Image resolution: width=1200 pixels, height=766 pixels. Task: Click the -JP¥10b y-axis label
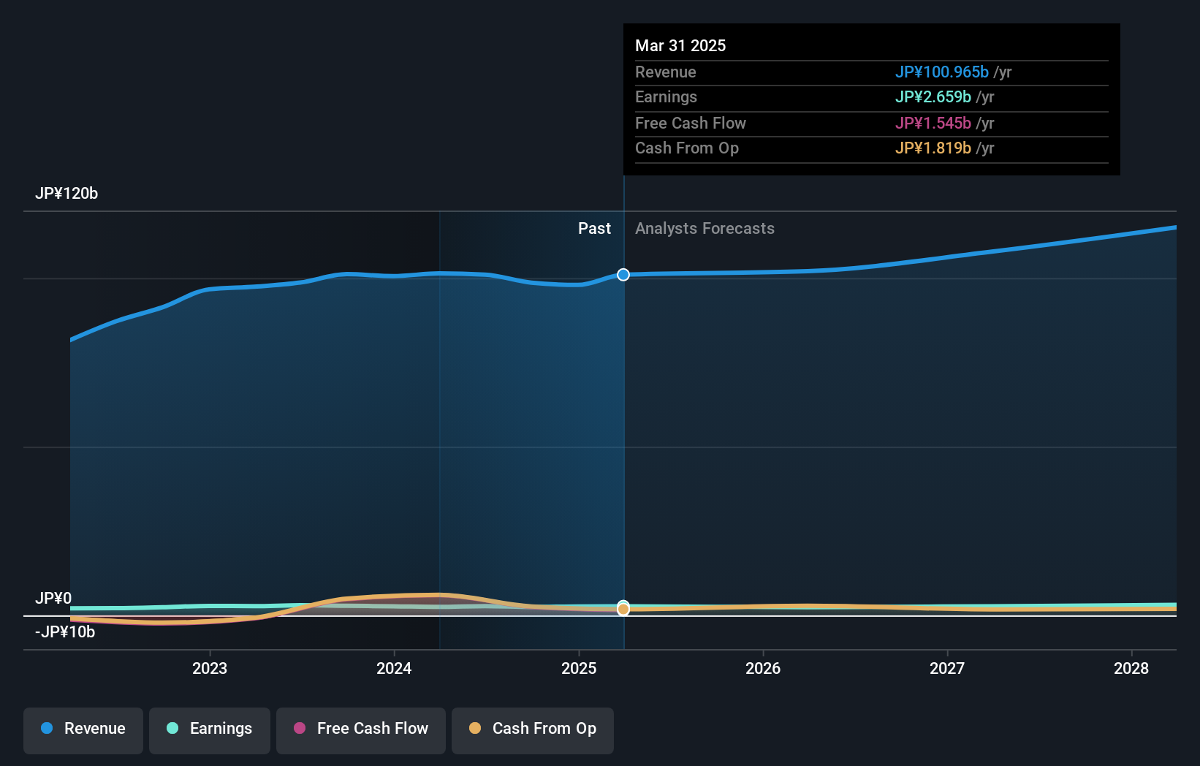point(65,632)
